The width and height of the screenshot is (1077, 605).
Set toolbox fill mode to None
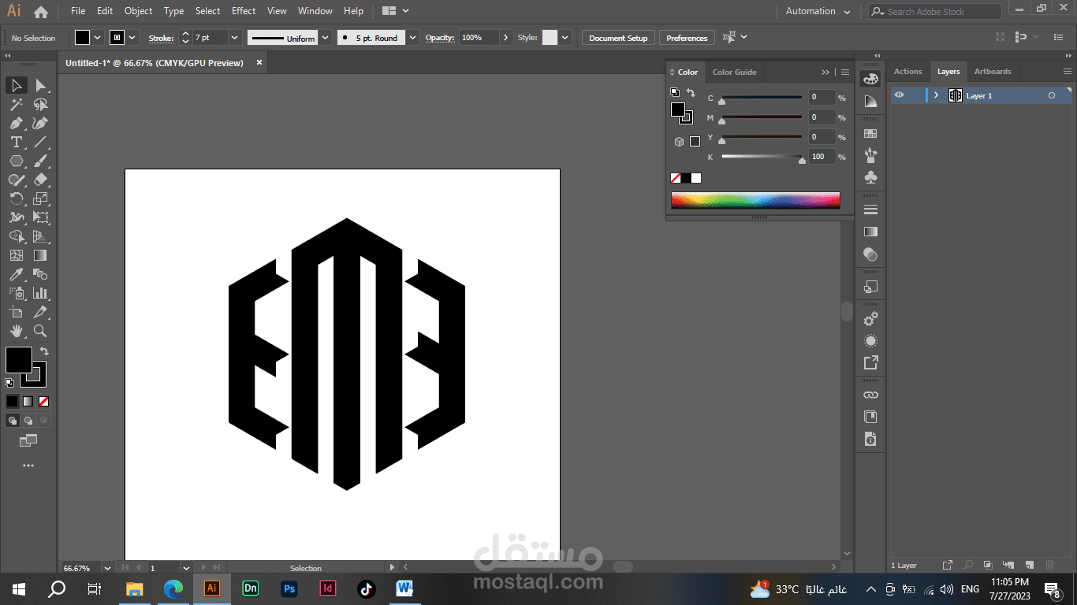coord(44,401)
